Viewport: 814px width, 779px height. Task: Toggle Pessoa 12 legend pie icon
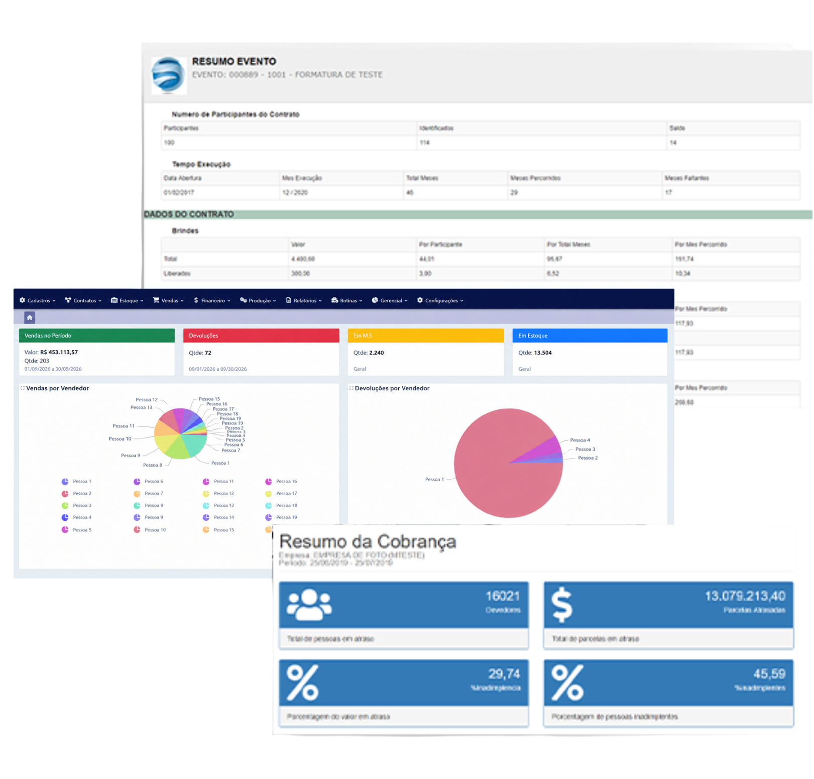(x=206, y=493)
